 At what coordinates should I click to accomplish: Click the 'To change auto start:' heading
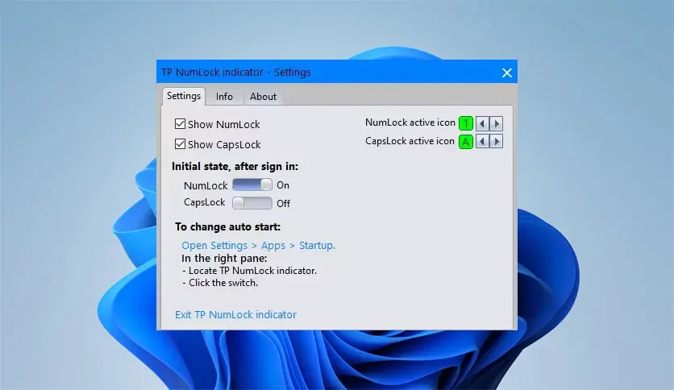click(x=227, y=226)
